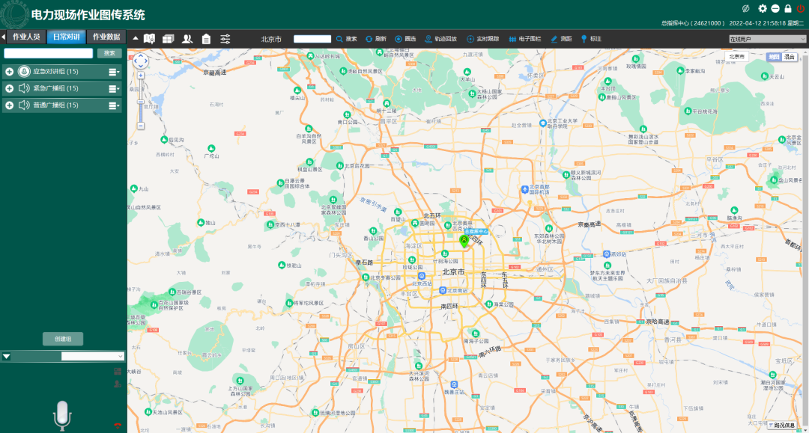Click the red hang-up phone icon
The width and height of the screenshot is (809, 433).
click(x=118, y=426)
